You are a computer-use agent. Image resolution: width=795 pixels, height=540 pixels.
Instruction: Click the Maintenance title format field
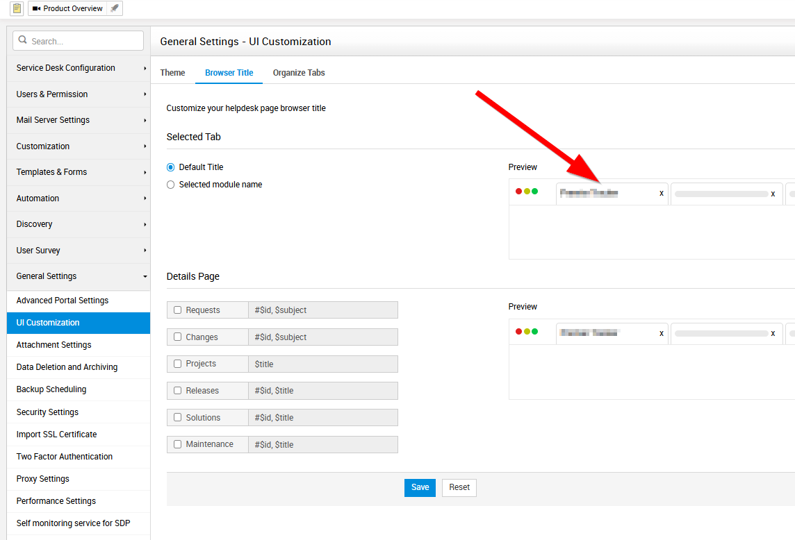[323, 444]
